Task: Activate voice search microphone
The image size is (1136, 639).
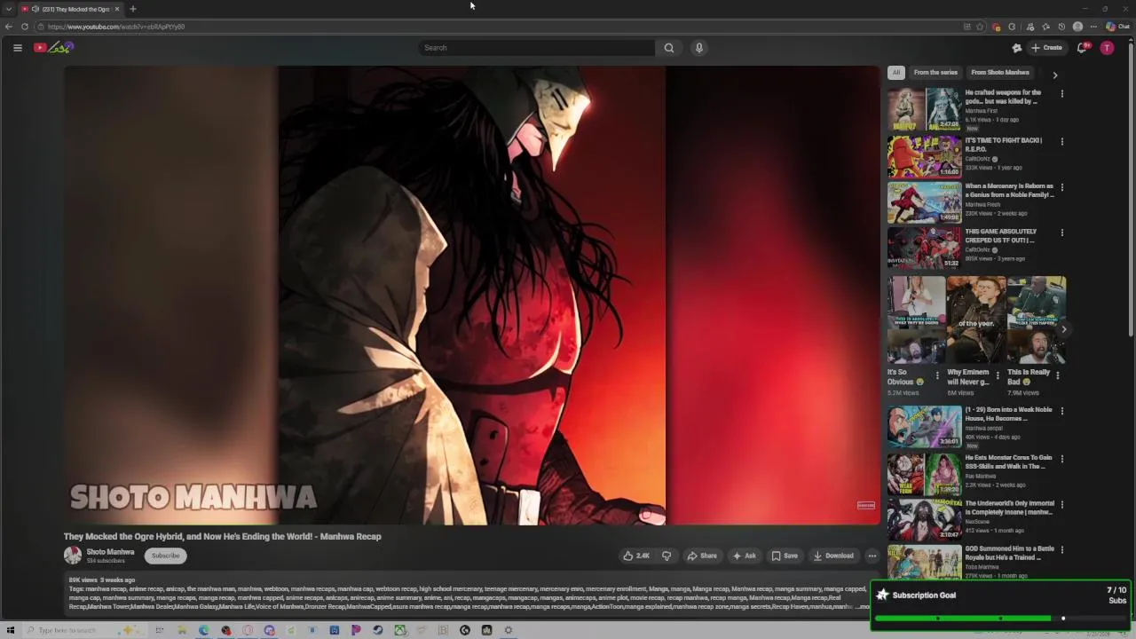Action: pyautogui.click(x=699, y=48)
